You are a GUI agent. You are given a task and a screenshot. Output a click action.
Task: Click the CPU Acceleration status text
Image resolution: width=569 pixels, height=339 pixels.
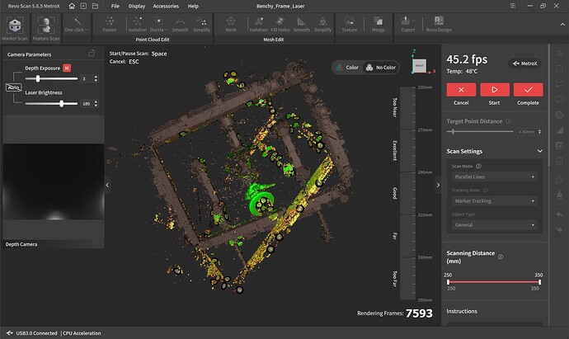coord(82,333)
